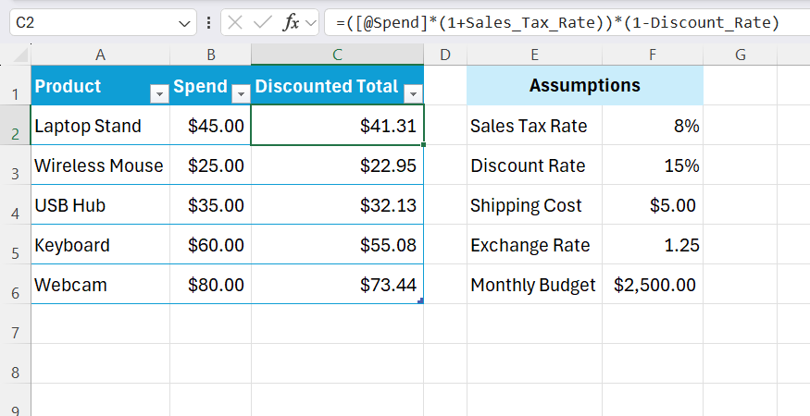Select the Laptop Stand cell
The image size is (810, 416).
point(100,126)
